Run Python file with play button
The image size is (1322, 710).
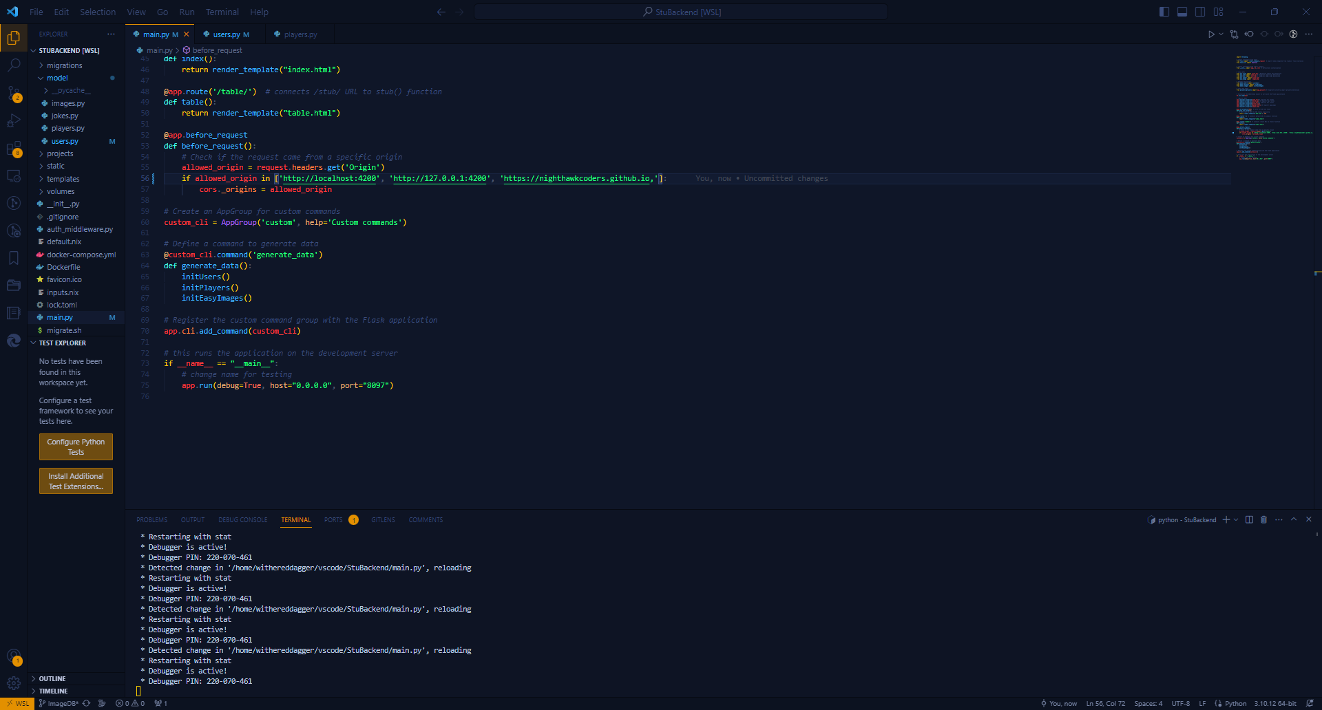1211,34
